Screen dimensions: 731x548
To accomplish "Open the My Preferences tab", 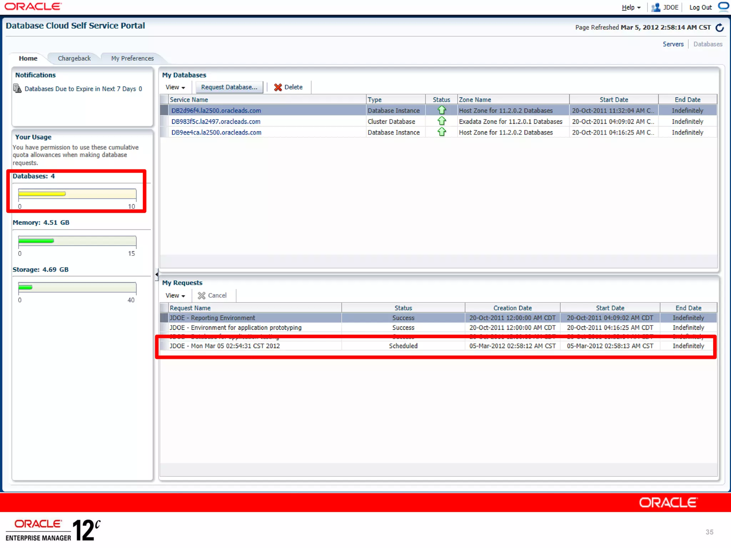I will (132, 59).
